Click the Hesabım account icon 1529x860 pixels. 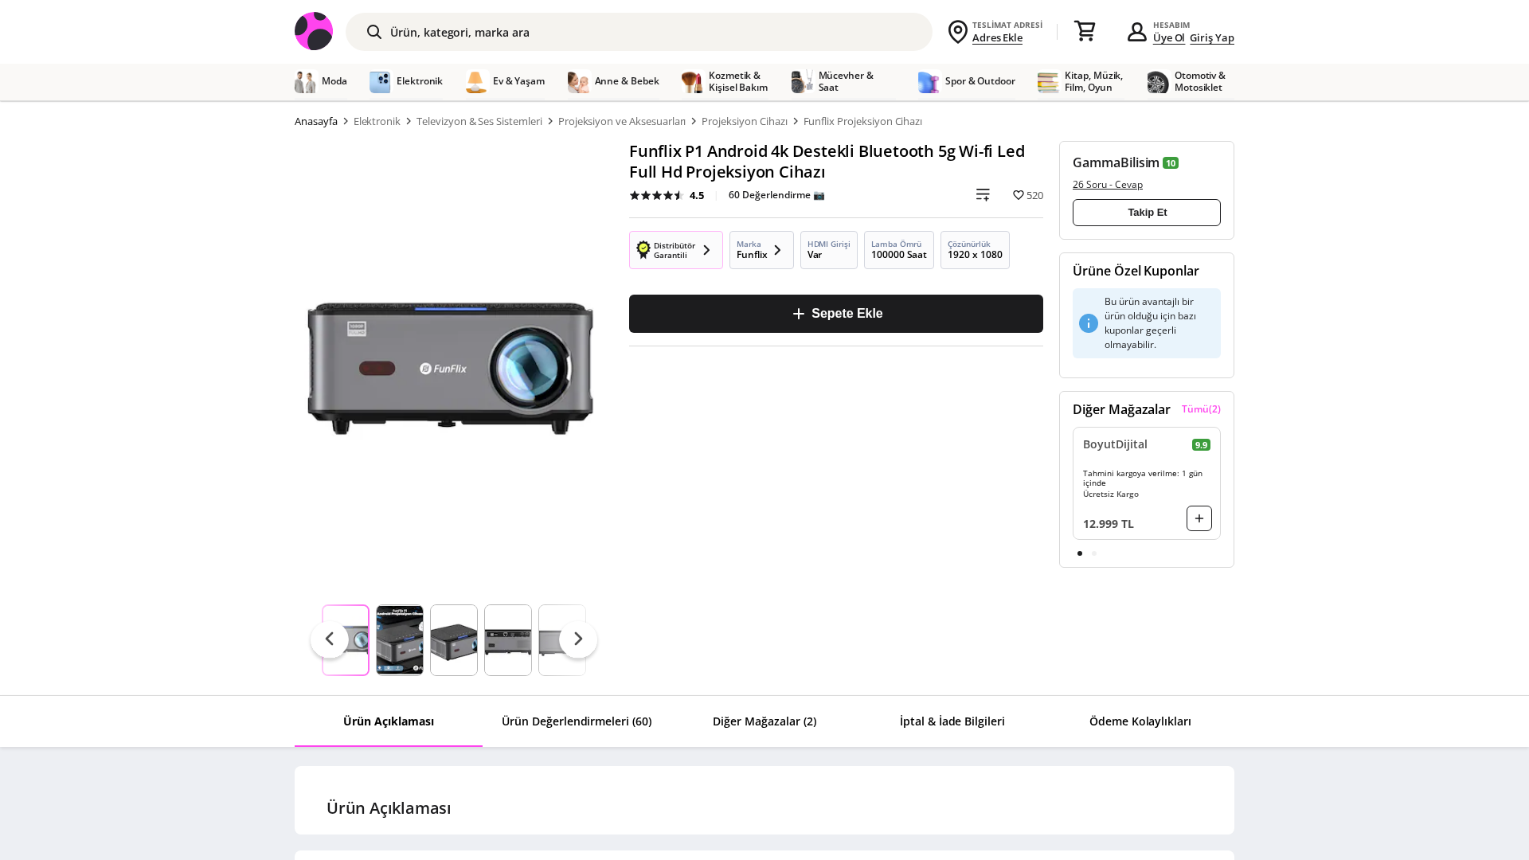click(1137, 31)
